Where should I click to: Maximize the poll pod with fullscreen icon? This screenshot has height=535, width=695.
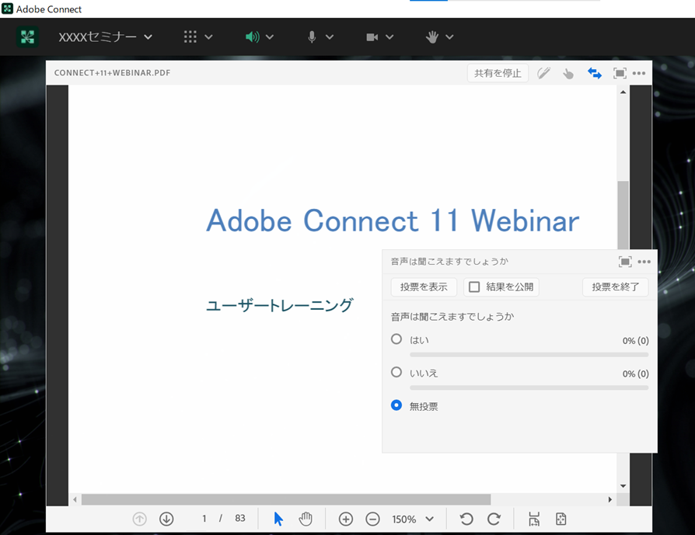point(625,262)
